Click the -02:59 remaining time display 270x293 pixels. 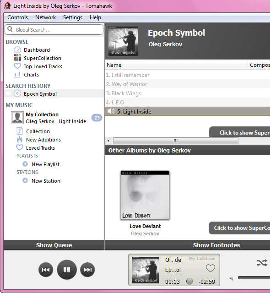(x=207, y=282)
